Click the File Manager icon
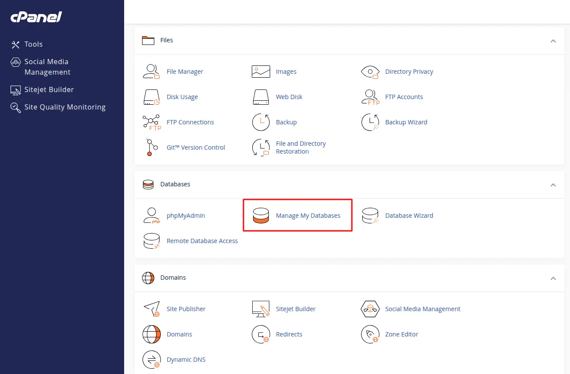This screenshot has width=570, height=374. click(151, 72)
